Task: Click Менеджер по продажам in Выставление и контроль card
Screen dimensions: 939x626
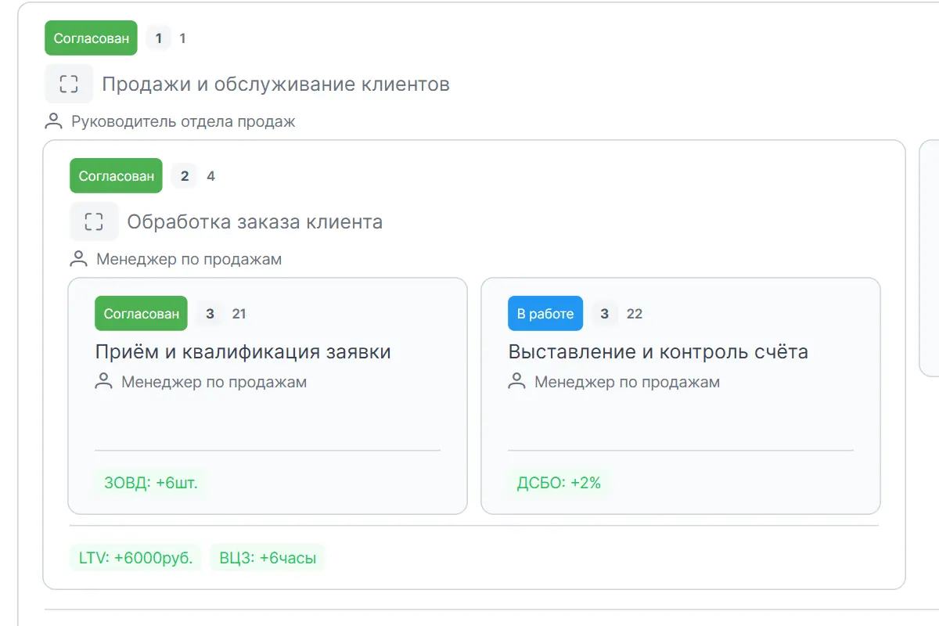Action: coord(627,382)
